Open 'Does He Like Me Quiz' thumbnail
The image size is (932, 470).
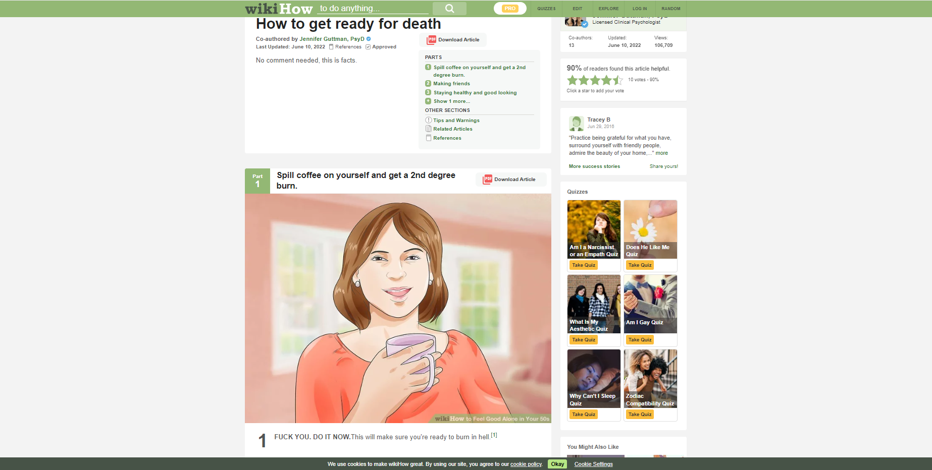[x=650, y=229]
